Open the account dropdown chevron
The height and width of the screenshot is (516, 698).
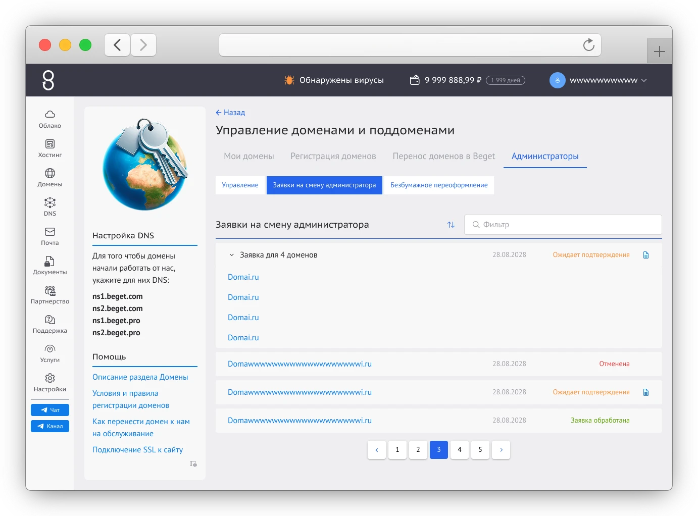pos(644,80)
